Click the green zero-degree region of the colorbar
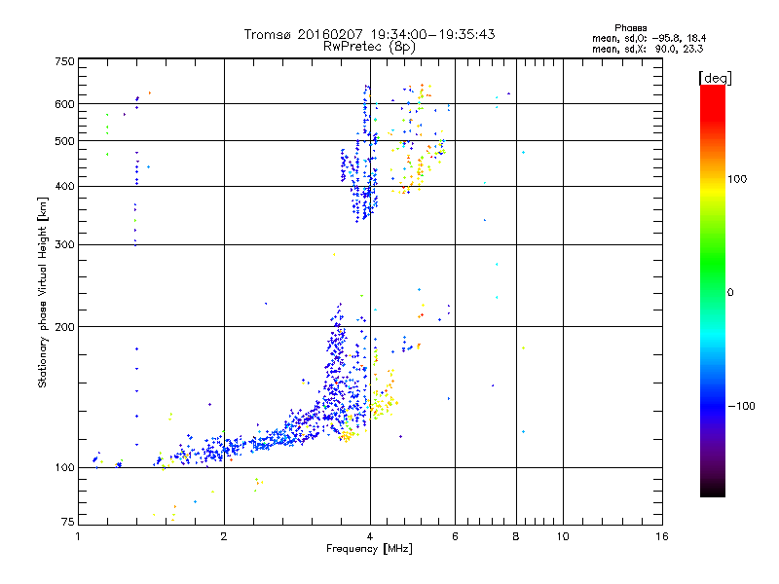Screen dimensions: 779x584 coord(713,291)
